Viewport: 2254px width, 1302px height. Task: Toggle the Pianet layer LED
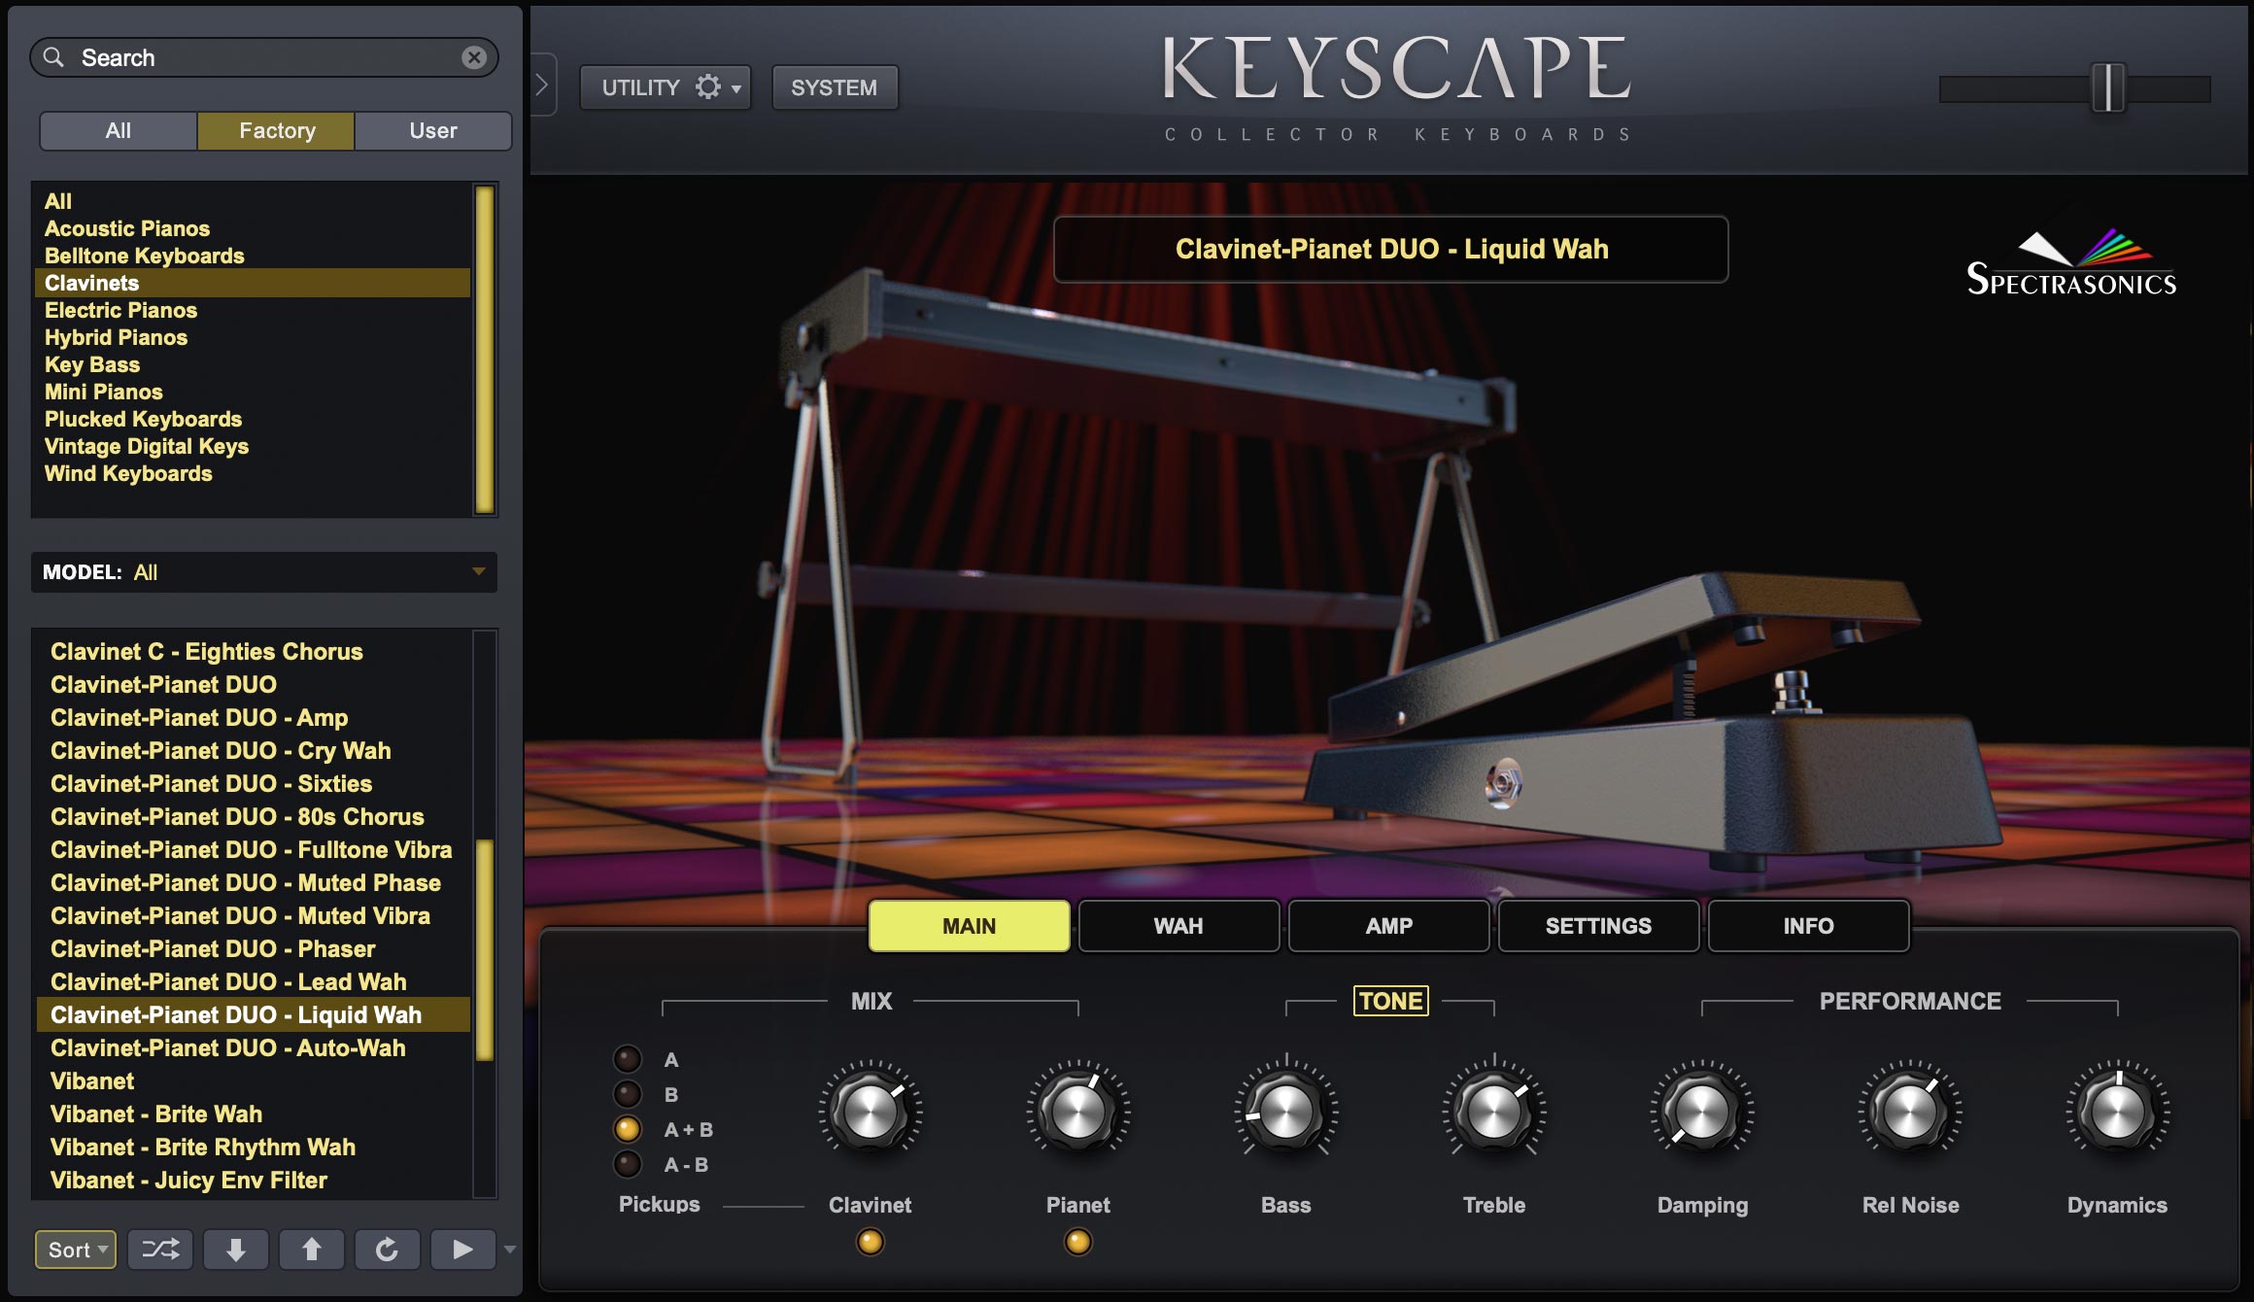point(1078,1242)
